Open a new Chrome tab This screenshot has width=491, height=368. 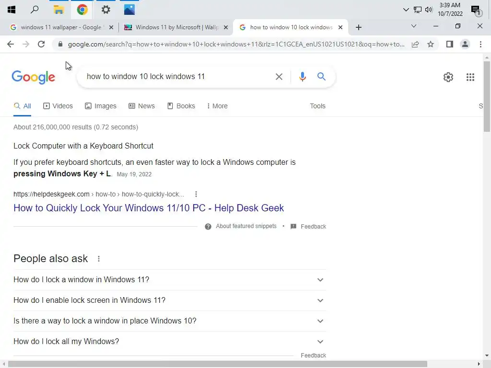click(x=359, y=27)
